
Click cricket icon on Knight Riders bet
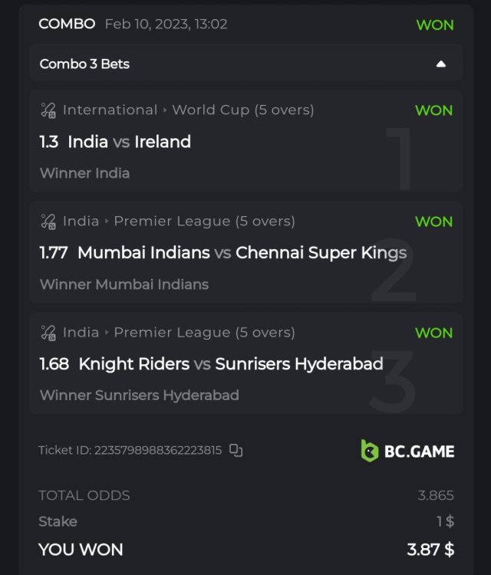tap(48, 333)
